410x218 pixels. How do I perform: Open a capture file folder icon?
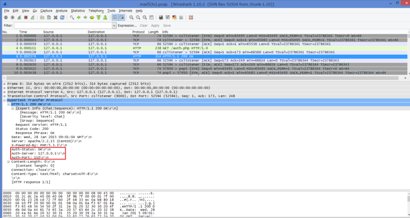[x=42, y=17]
